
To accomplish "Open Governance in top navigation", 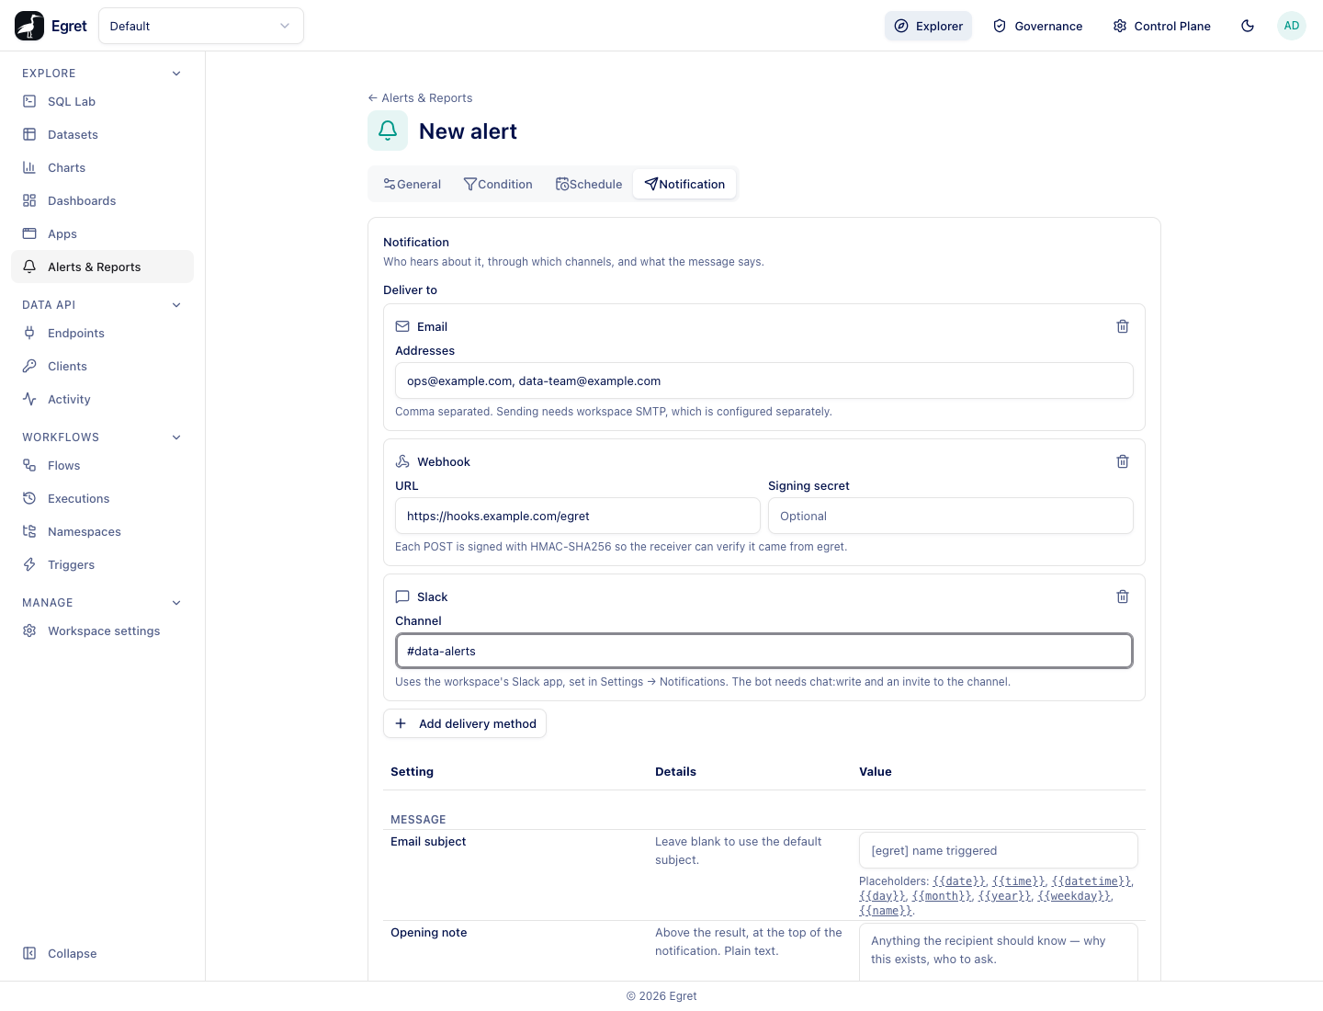I will [x=1038, y=26].
